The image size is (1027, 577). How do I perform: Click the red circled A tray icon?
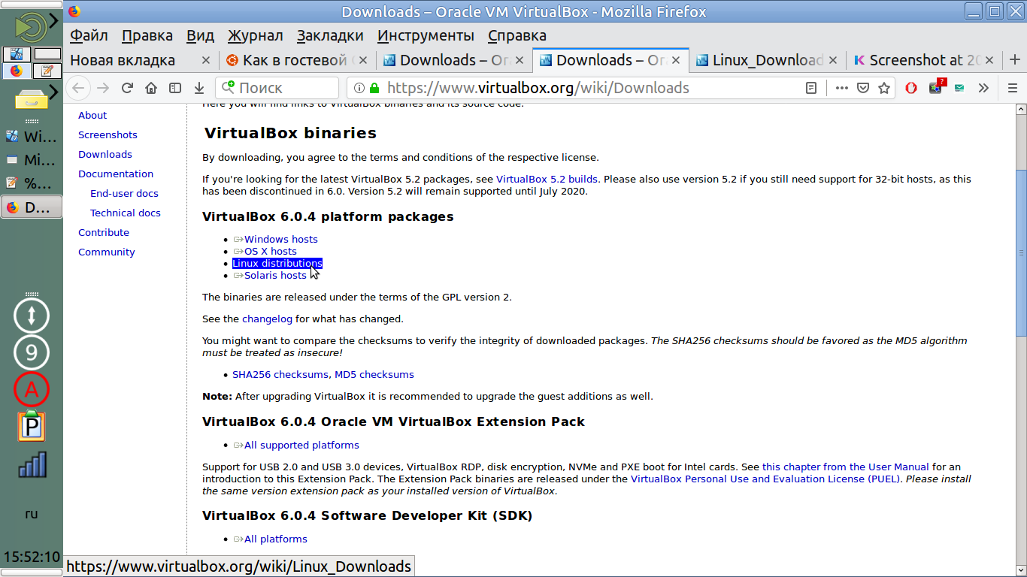tap(32, 389)
